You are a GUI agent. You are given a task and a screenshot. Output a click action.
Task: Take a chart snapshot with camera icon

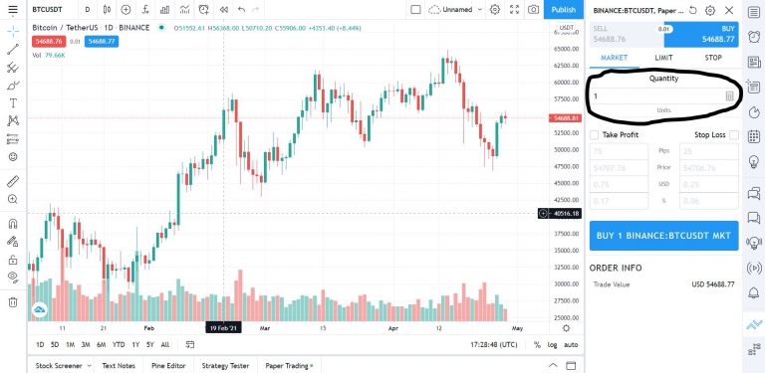(533, 9)
